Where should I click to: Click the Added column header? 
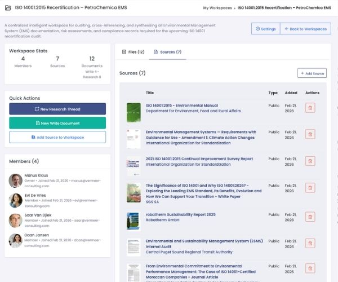(291, 92)
